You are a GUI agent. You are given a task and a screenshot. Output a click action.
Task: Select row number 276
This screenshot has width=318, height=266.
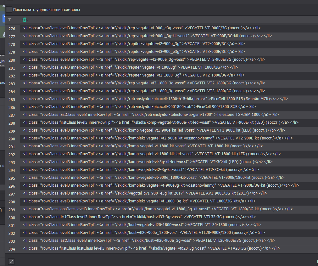pyautogui.click(x=12, y=29)
